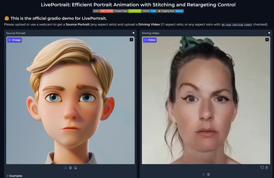Open the Hugging Face Spaces badge
Viewport: 274px width, 178px height.
coord(170,11)
